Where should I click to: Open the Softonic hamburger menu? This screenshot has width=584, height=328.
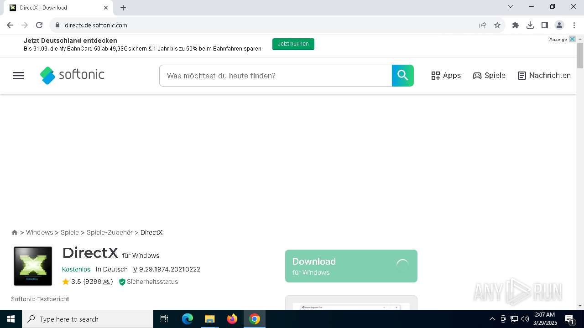point(18,76)
